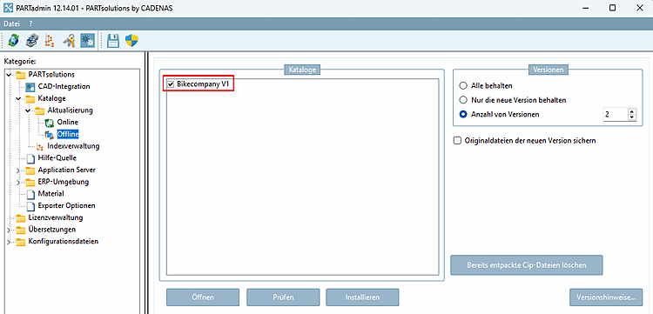Open the ? help menu
Viewport: 653px width, 314px height.
coord(30,23)
